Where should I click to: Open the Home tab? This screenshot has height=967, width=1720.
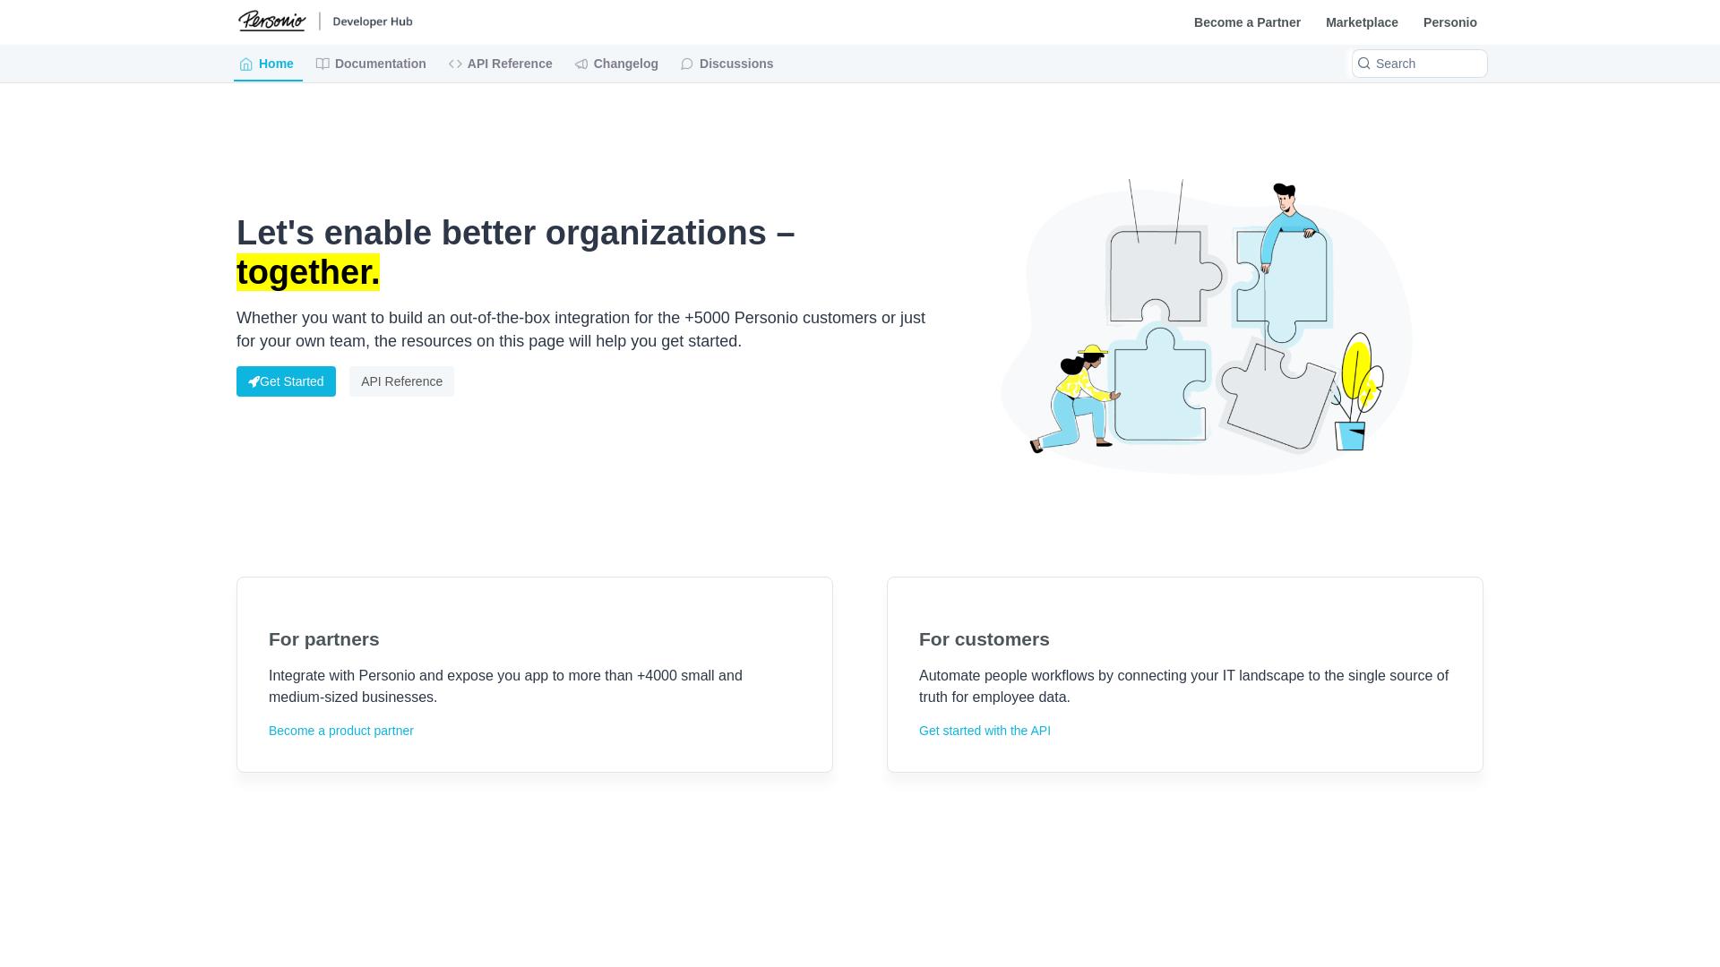pos(268,64)
